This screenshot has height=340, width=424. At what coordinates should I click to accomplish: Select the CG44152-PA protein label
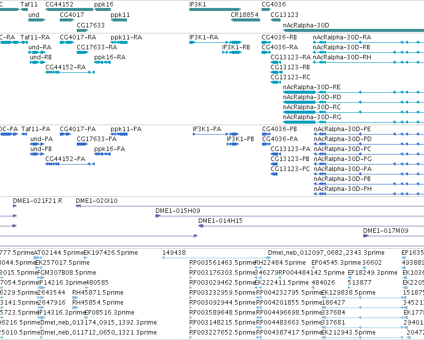[x=65, y=159]
